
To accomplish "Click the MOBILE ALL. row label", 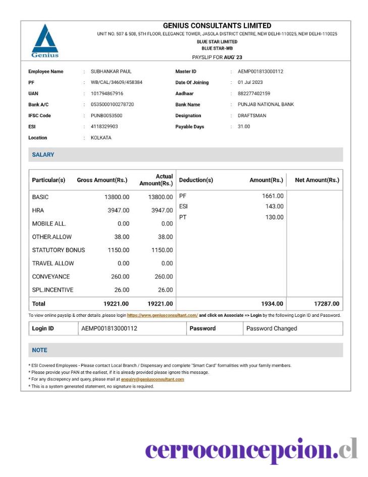I will coord(49,223).
